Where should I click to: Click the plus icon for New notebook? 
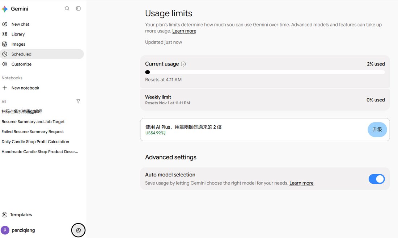pos(5,88)
